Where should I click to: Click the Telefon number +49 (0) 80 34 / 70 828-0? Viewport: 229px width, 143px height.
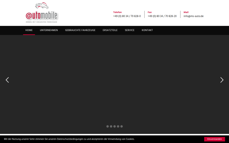[127, 16]
